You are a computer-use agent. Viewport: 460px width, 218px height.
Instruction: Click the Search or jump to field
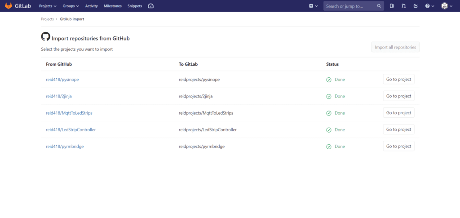point(354,6)
